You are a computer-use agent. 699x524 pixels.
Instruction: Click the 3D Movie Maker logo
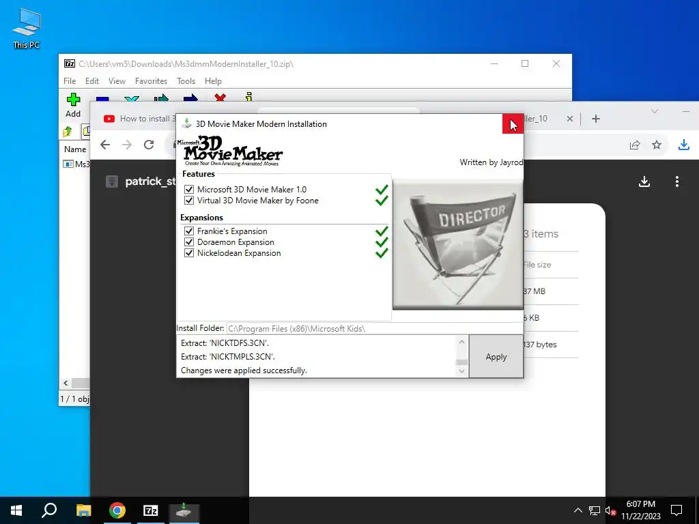pyautogui.click(x=231, y=151)
